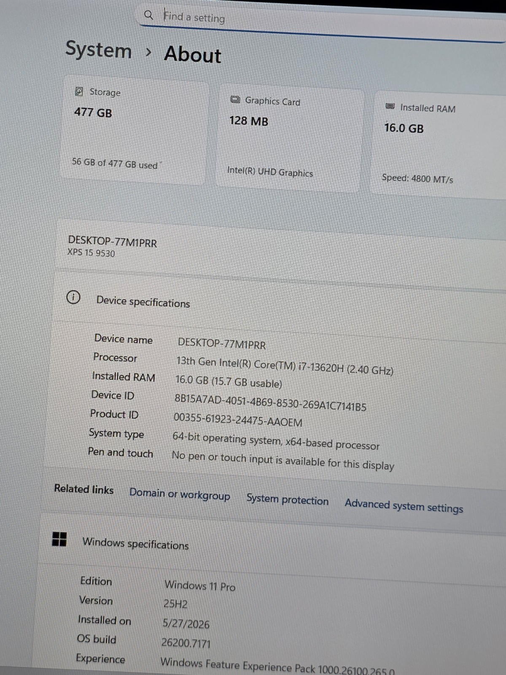Click the Pen and touch label
The height and width of the screenshot is (675, 506).
[120, 452]
